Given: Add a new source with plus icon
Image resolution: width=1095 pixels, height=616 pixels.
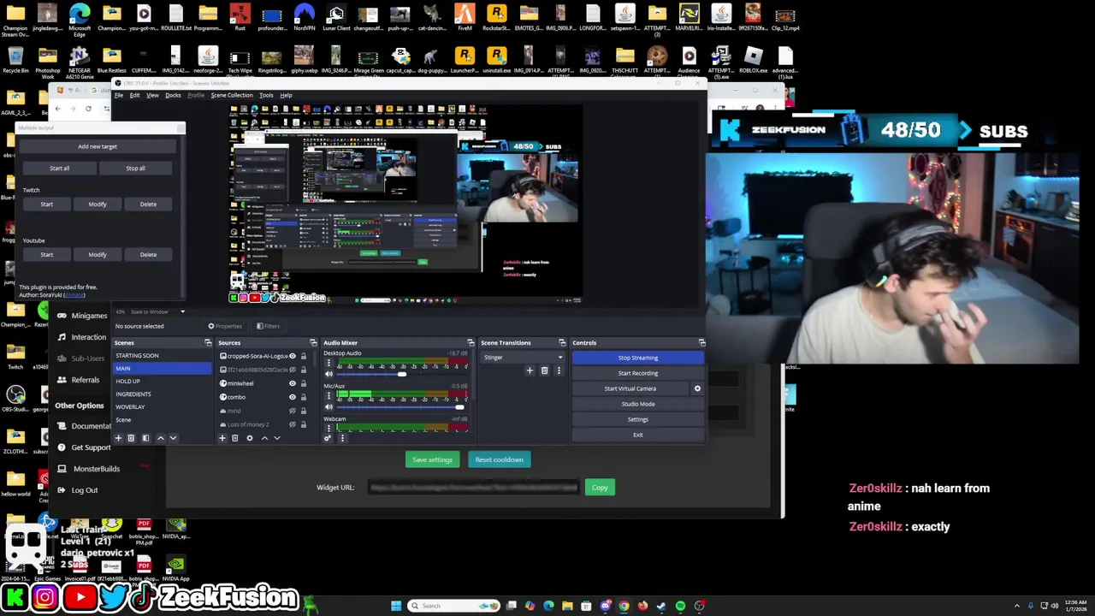Looking at the screenshot, I should tap(222, 438).
